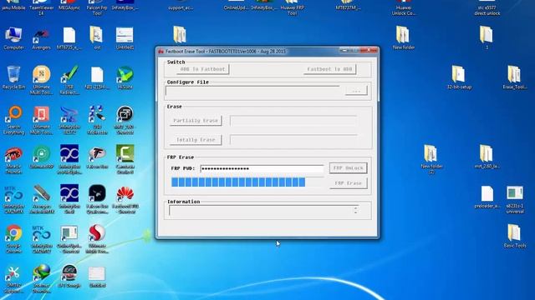This screenshot has height=300, width=535.
Task: Click into the FRP PWD password field
Action: pyautogui.click(x=262, y=168)
